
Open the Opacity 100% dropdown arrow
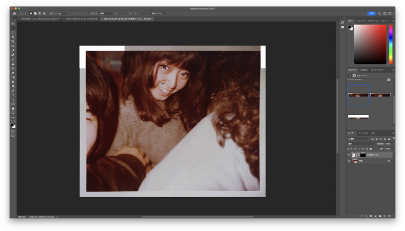[x=393, y=144]
